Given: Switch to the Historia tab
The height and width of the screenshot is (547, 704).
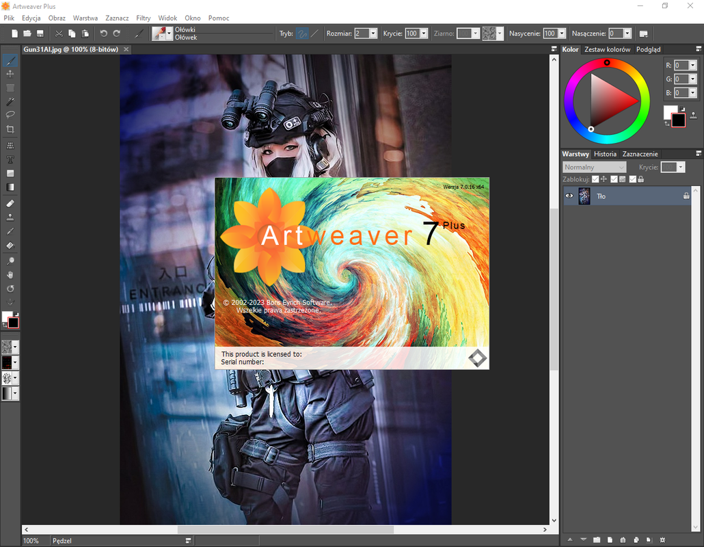Looking at the screenshot, I should (x=605, y=154).
